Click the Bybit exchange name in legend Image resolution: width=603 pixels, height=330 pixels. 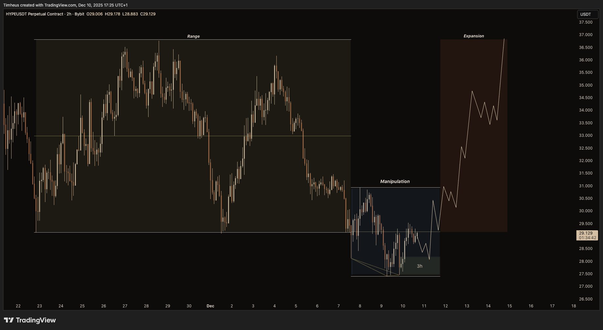(79, 14)
